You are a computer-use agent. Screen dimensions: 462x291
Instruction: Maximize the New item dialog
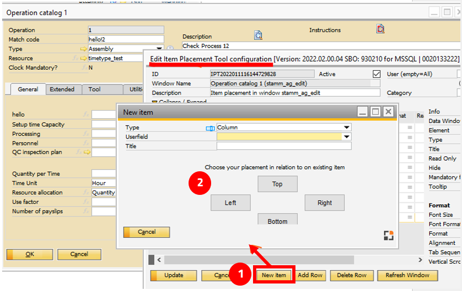[375, 112]
